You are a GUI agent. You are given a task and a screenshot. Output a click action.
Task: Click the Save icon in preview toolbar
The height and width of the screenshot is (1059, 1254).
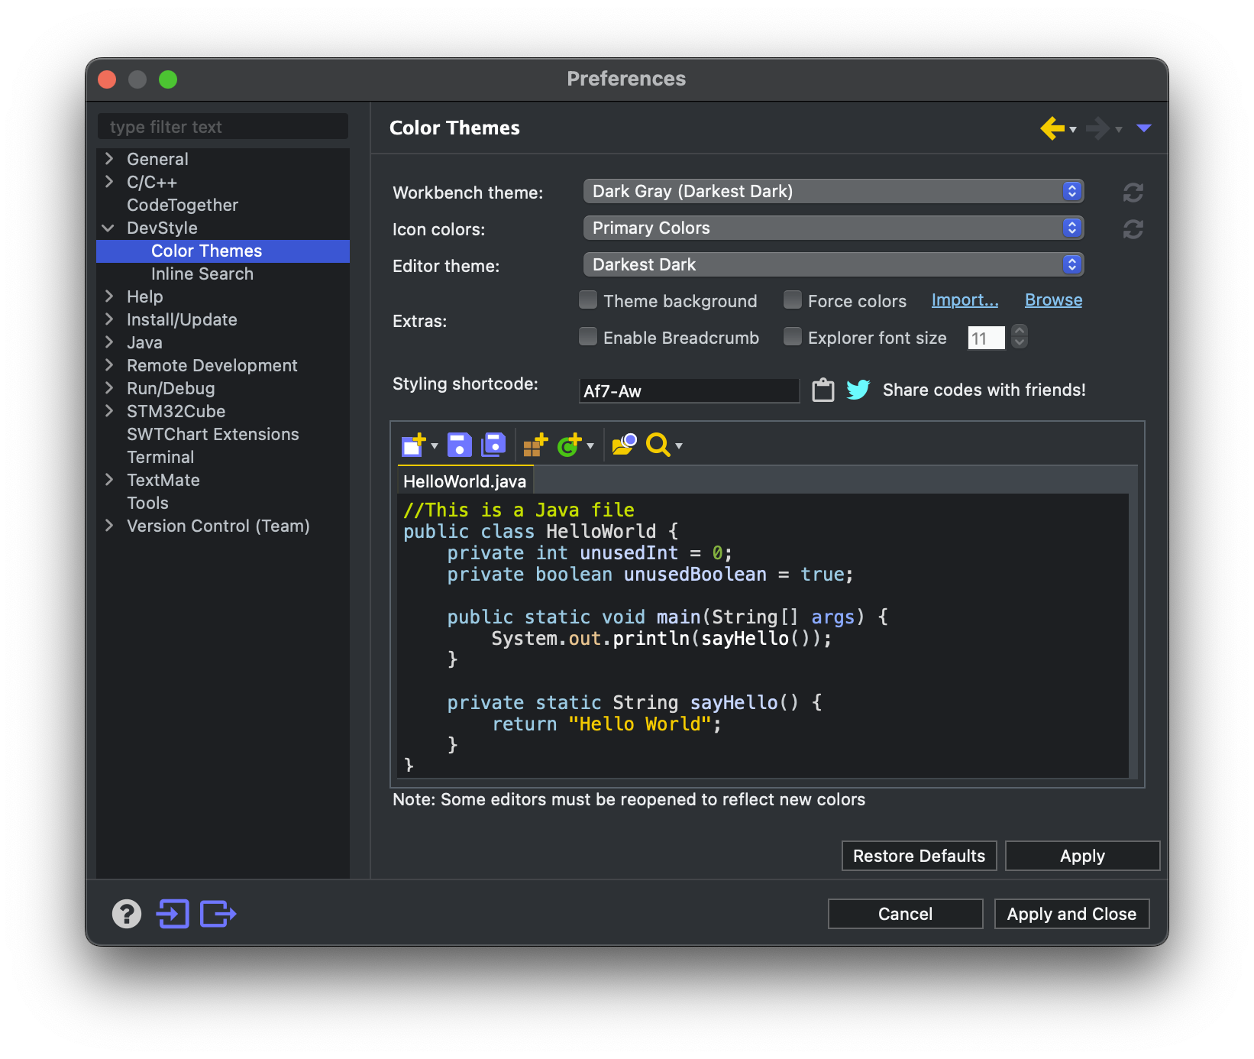pyautogui.click(x=459, y=445)
